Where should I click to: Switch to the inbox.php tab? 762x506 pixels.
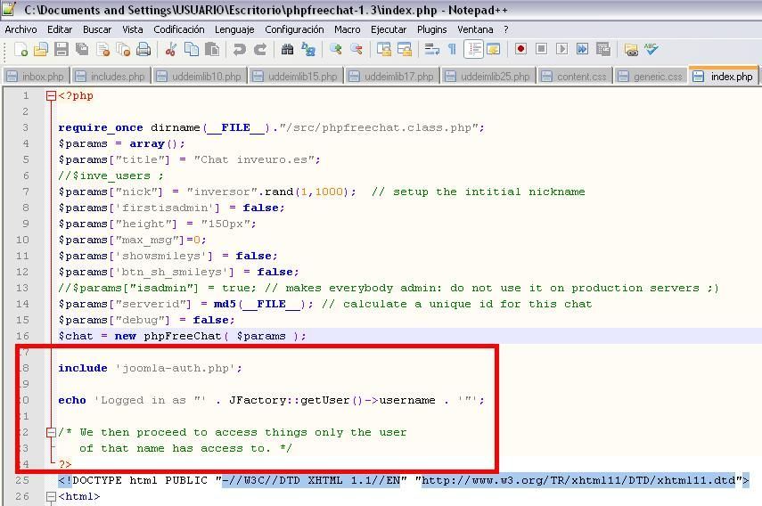tap(36, 77)
